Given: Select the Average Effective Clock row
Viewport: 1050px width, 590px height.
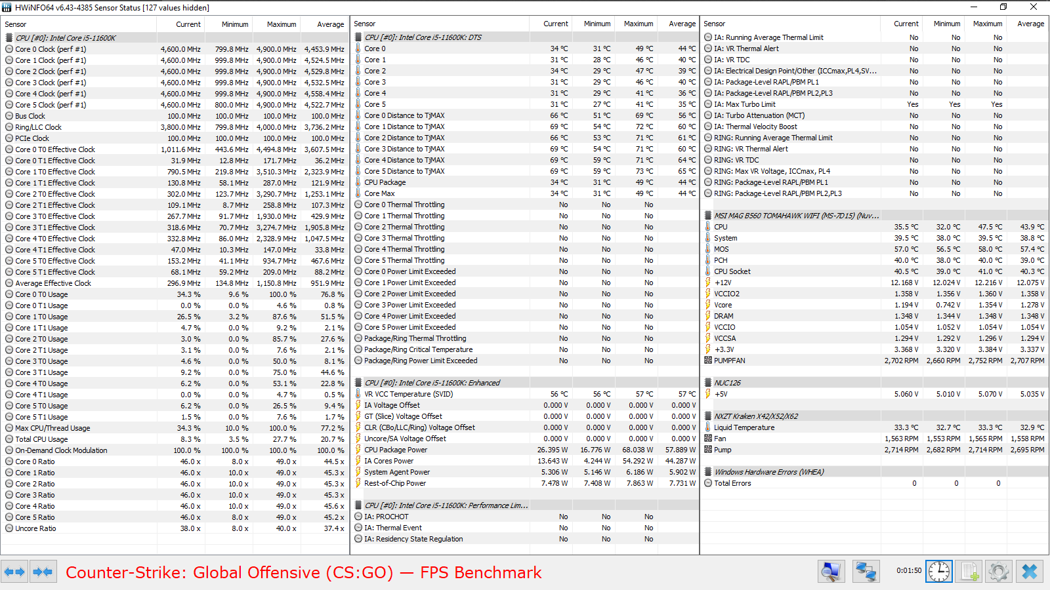Looking at the screenshot, I should coord(175,283).
